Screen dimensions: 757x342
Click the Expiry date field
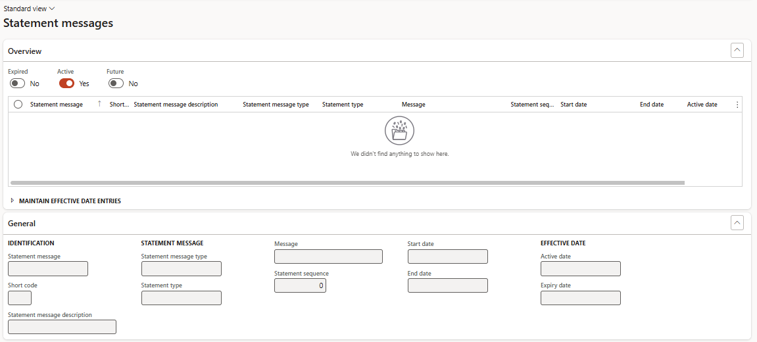tap(580, 297)
